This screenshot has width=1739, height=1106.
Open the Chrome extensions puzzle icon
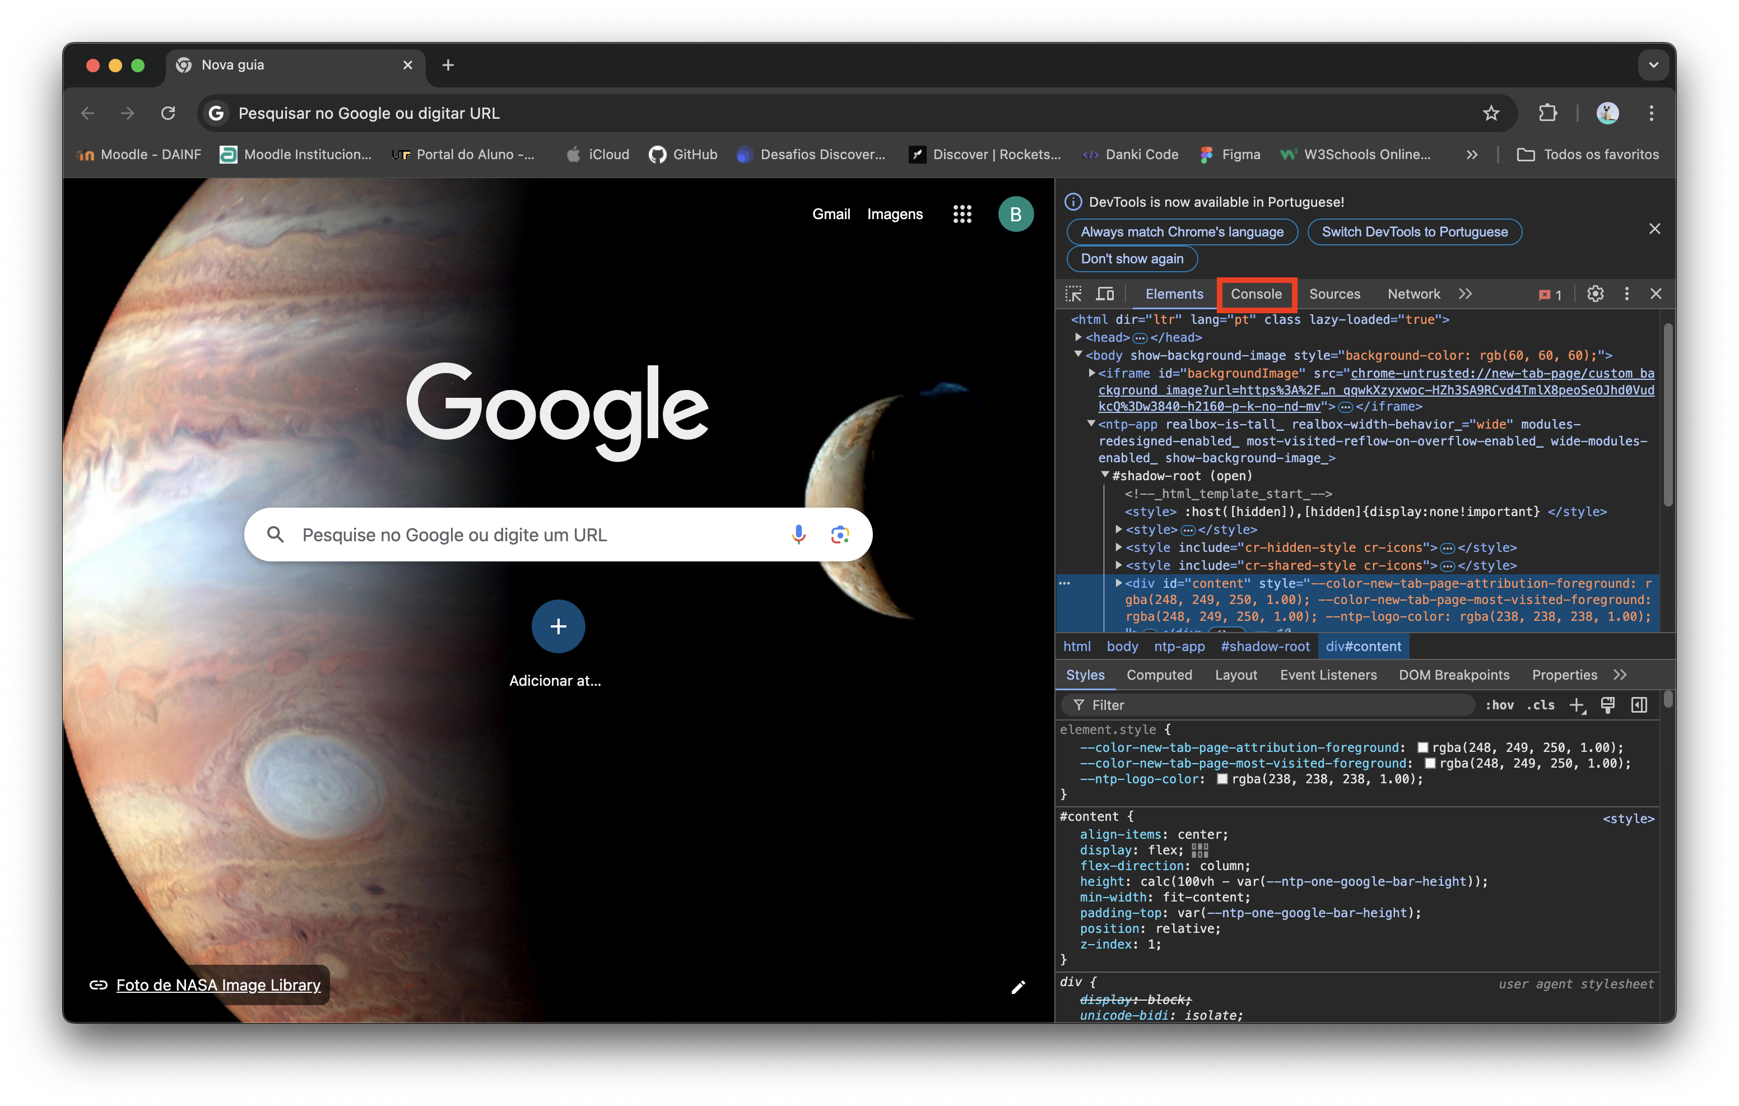(1547, 113)
